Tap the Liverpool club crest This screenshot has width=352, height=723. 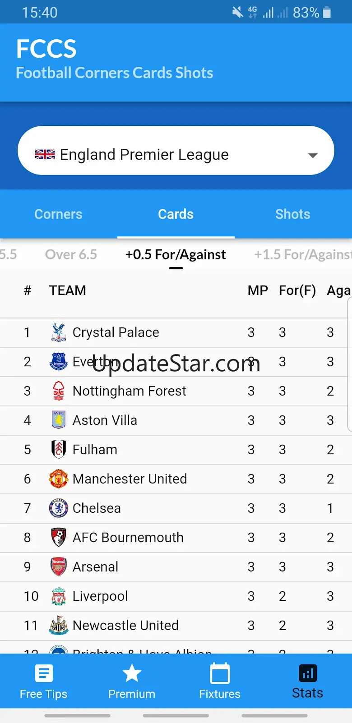(58, 596)
